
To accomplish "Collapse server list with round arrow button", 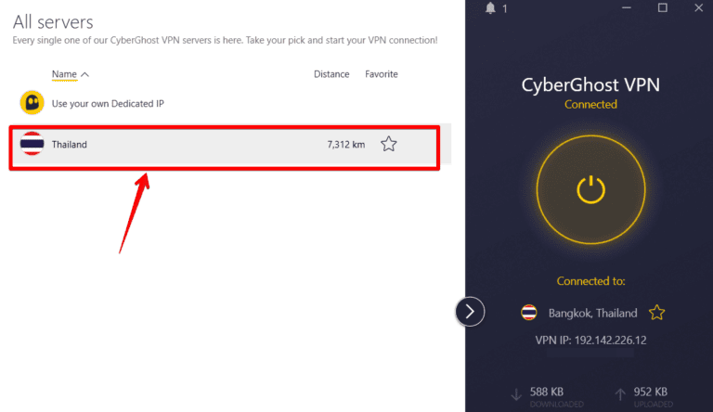I will click(x=470, y=312).
